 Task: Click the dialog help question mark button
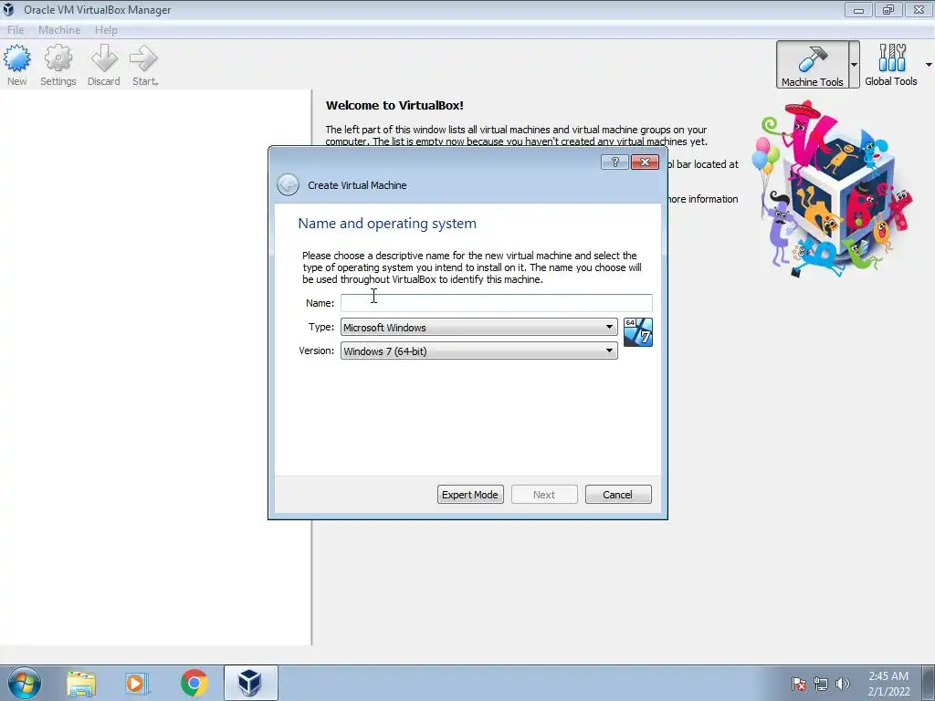(615, 162)
